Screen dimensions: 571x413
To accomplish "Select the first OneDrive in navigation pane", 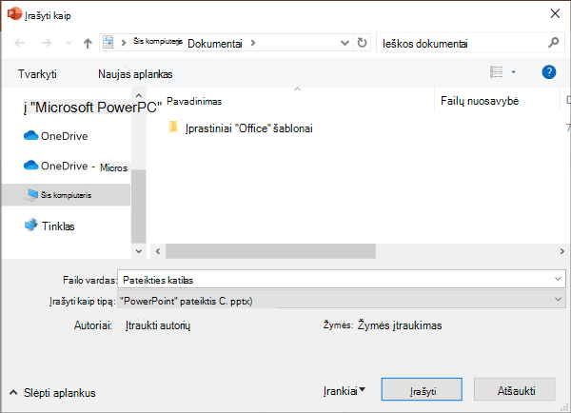I will (56, 136).
